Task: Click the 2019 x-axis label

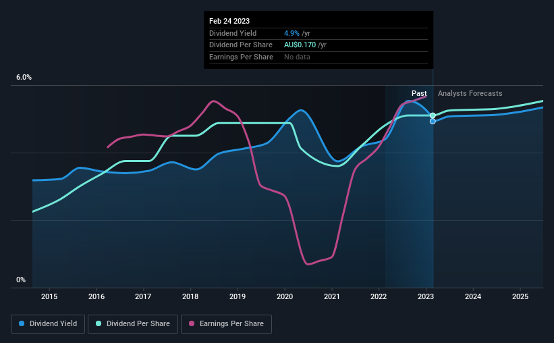Action: click(238, 296)
